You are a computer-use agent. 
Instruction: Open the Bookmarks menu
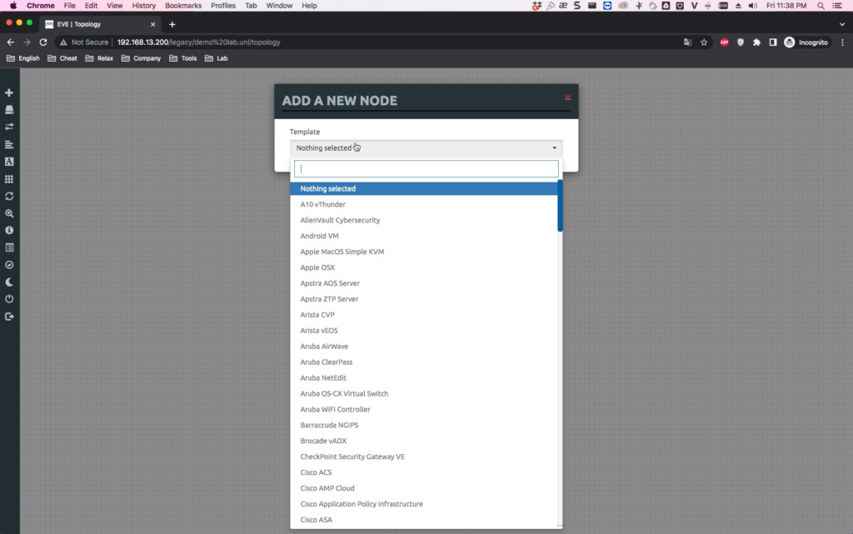183,6
